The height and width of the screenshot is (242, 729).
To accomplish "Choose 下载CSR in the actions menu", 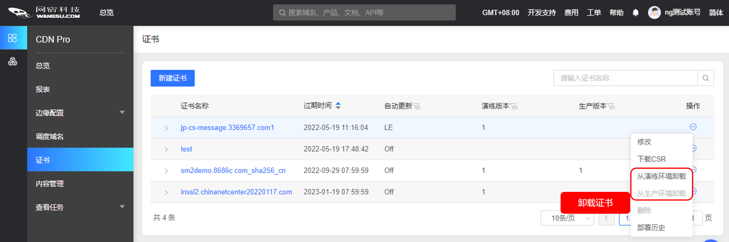I will [651, 159].
